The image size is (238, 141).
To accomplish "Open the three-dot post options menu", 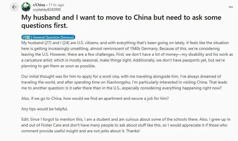I will tap(230, 7).
